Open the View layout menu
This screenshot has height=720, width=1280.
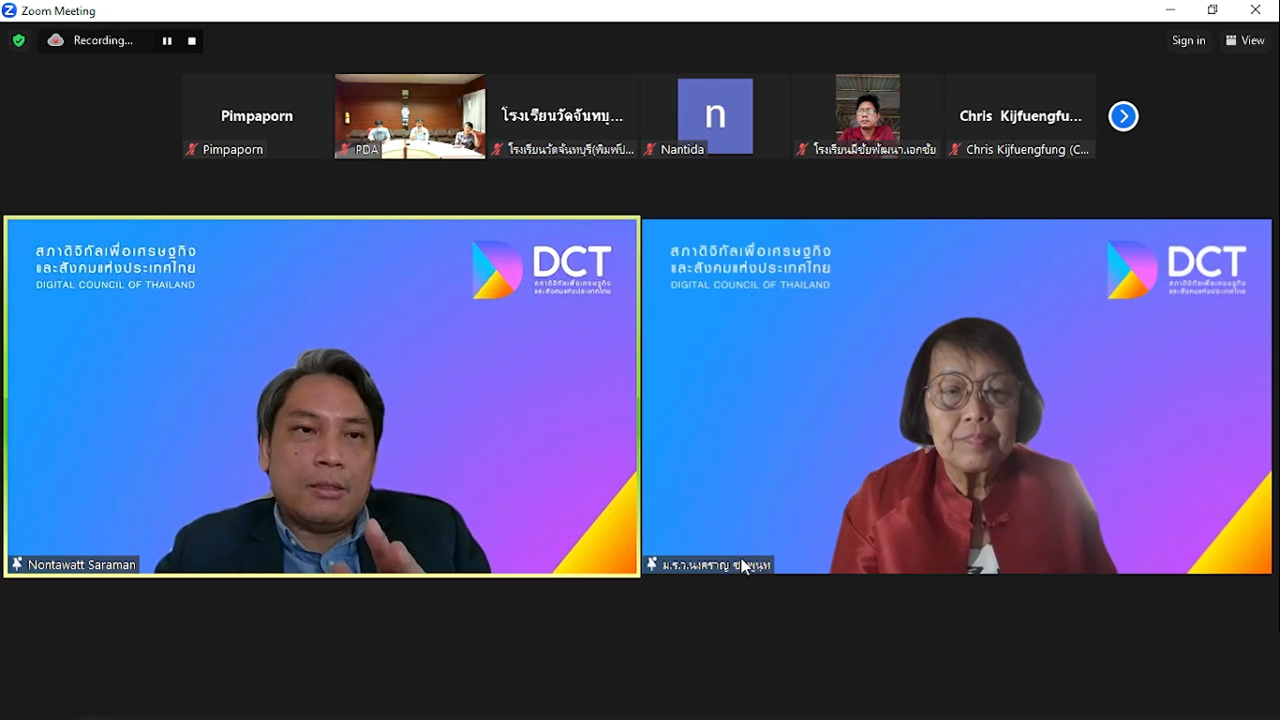tap(1244, 40)
